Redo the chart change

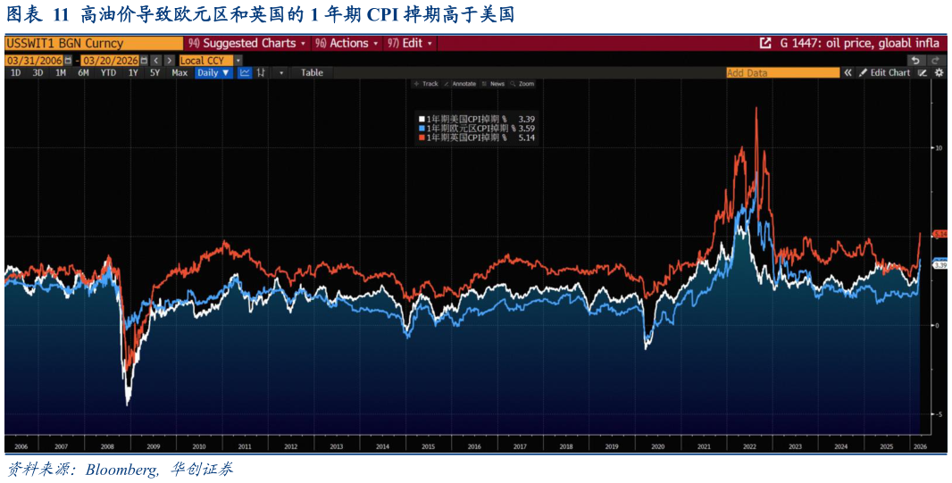935,61
